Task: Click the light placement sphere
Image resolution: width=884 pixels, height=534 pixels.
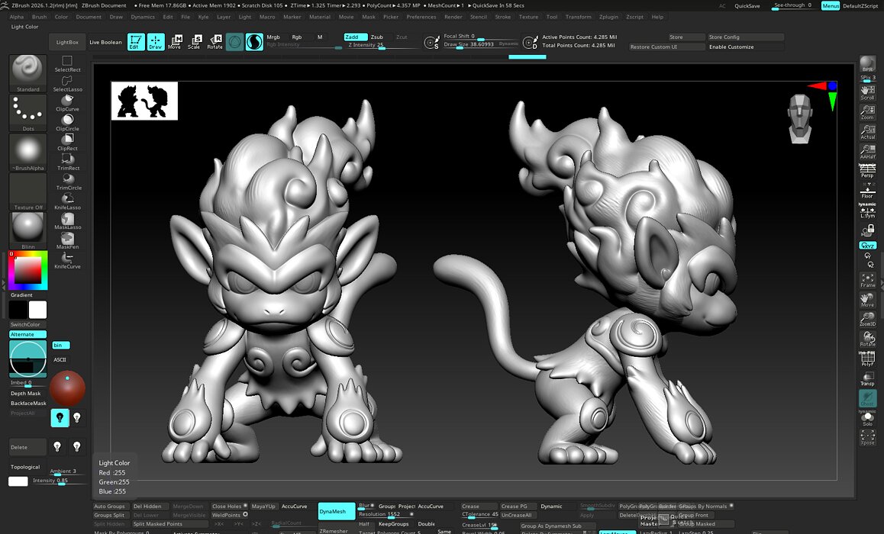Action: pos(67,388)
